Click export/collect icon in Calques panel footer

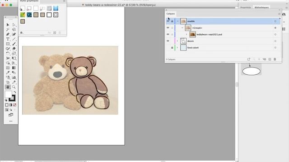click(249, 59)
